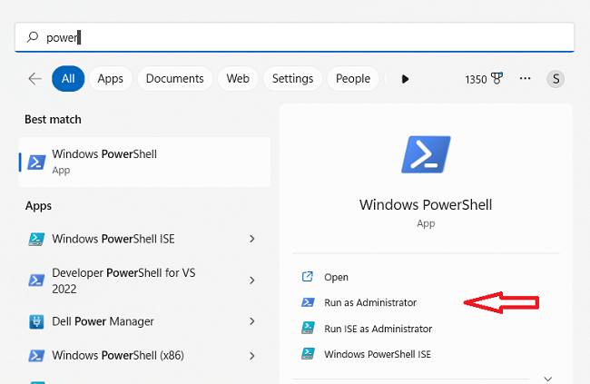This screenshot has width=590, height=384.
Task: Click the Windows PowerShell best match icon
Action: tap(36, 162)
